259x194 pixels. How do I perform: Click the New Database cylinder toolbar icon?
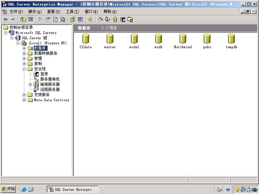pyautogui.click(x=115, y=20)
